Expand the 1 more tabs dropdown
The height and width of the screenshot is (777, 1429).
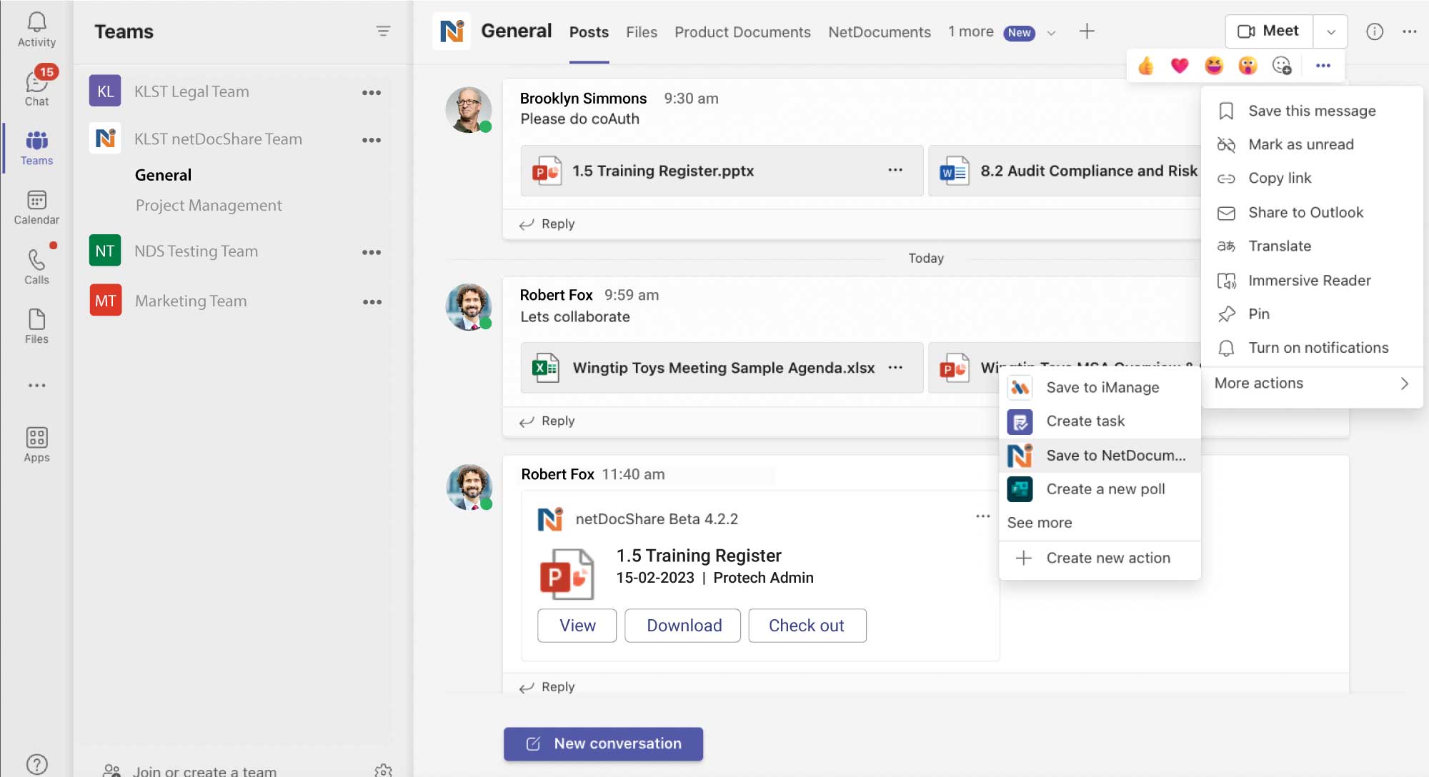(x=1051, y=33)
